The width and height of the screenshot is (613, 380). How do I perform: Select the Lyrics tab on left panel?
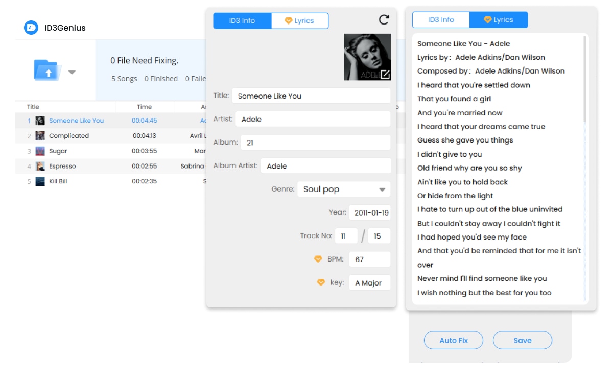click(x=300, y=20)
